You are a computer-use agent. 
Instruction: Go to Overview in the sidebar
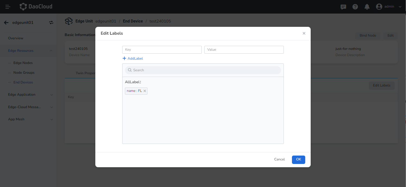pos(16,38)
